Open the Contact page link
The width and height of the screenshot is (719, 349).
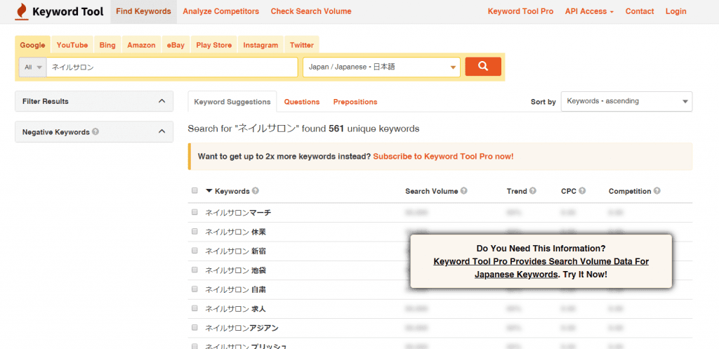(640, 11)
